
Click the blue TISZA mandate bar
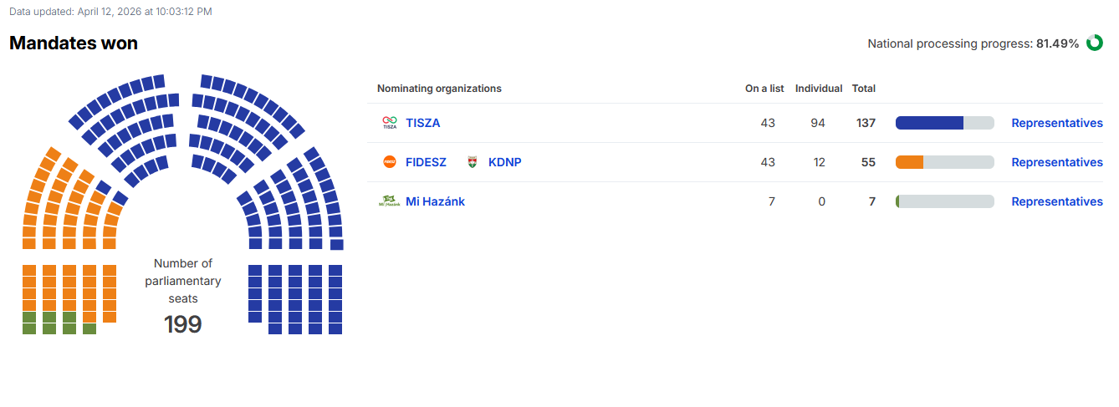point(945,123)
